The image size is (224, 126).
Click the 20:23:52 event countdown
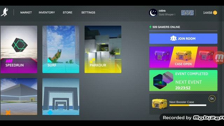(x=183, y=88)
